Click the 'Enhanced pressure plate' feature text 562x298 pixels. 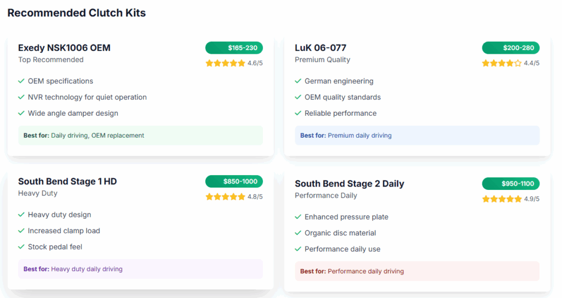[x=346, y=217]
